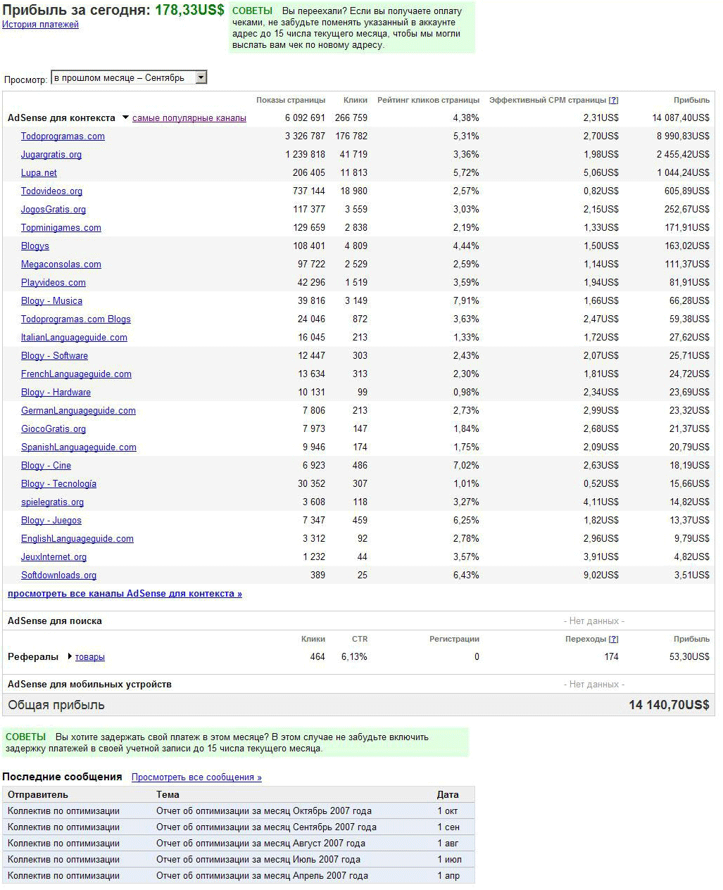Open the товары referrals link
The image size is (723, 890).
[x=90, y=657]
